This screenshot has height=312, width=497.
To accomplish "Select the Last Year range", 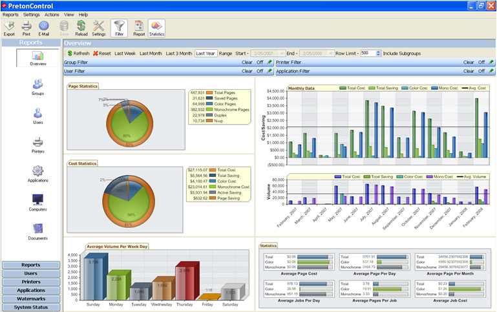I will [x=206, y=53].
